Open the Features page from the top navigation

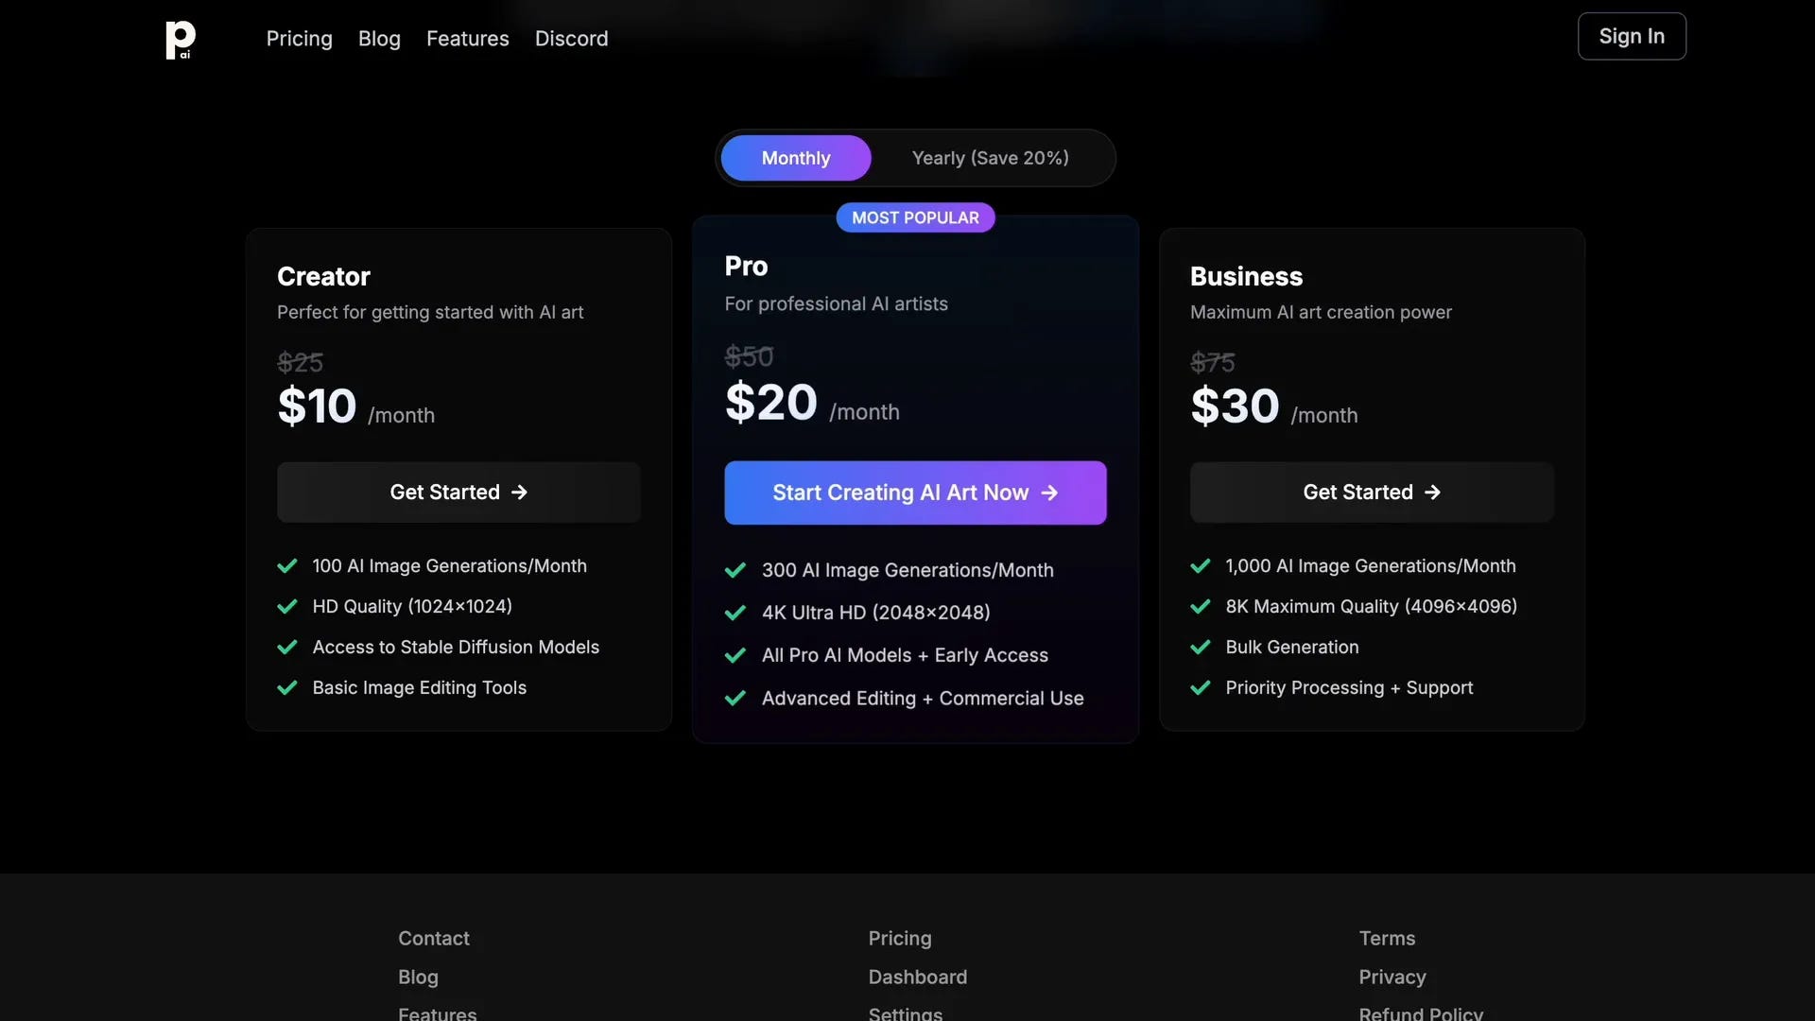pyautogui.click(x=468, y=39)
